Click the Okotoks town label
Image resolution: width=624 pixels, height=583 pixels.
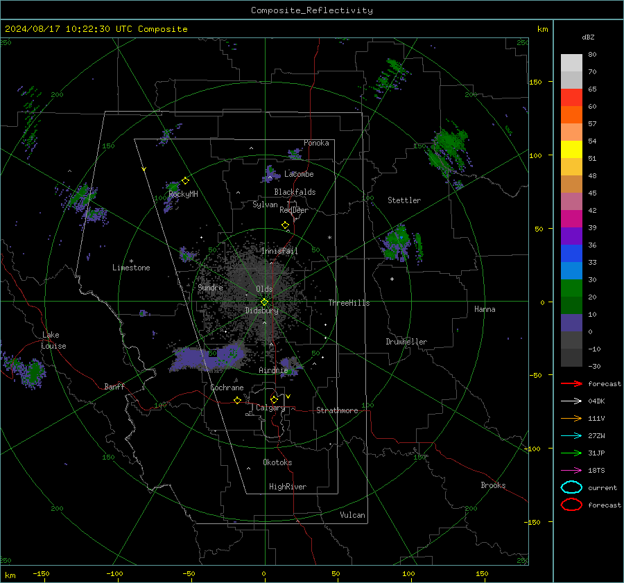277,462
